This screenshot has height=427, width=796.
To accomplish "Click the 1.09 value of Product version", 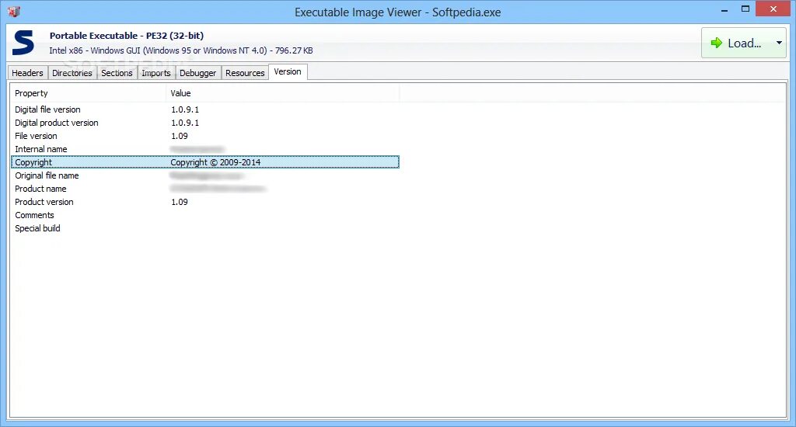I will [180, 202].
